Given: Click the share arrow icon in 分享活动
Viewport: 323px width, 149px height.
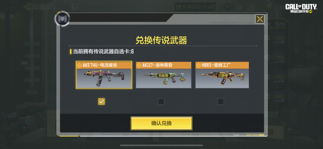Looking at the screenshot, I should (x=179, y=7).
